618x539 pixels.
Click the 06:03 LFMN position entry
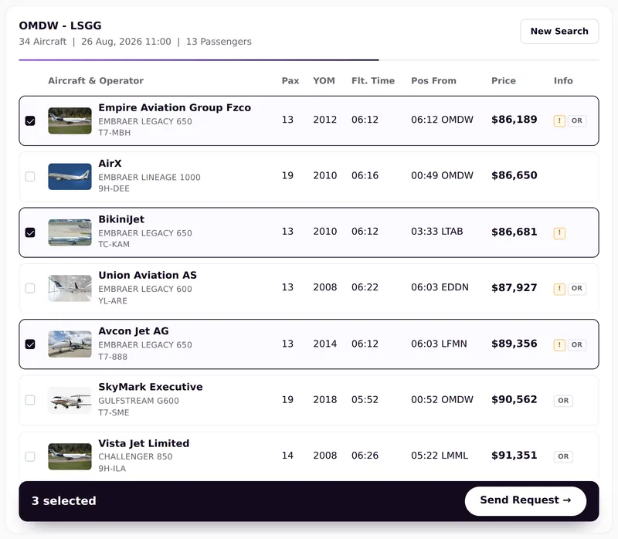tap(439, 344)
